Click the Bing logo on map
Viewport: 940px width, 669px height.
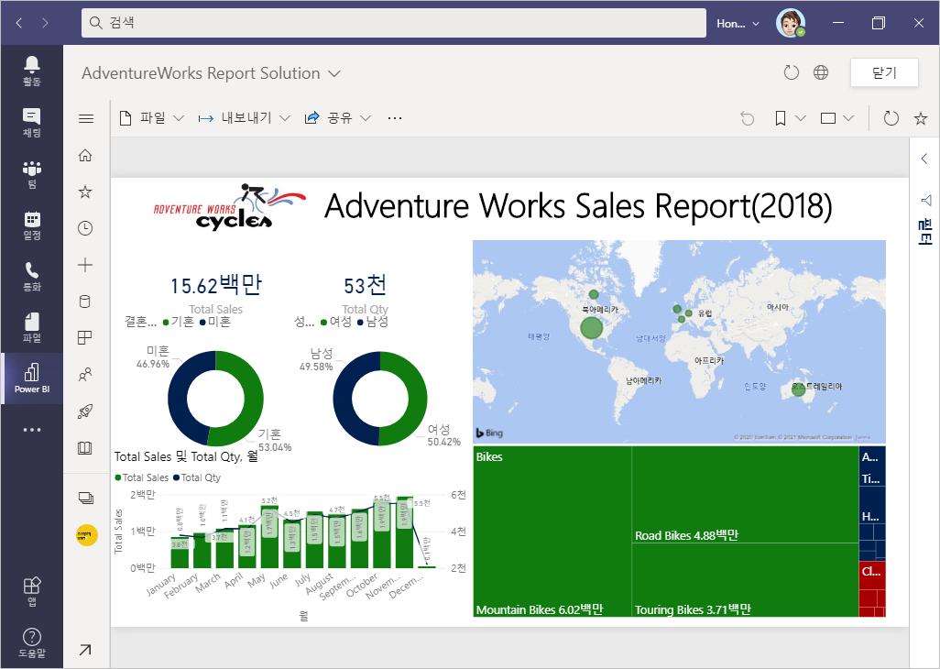[490, 433]
